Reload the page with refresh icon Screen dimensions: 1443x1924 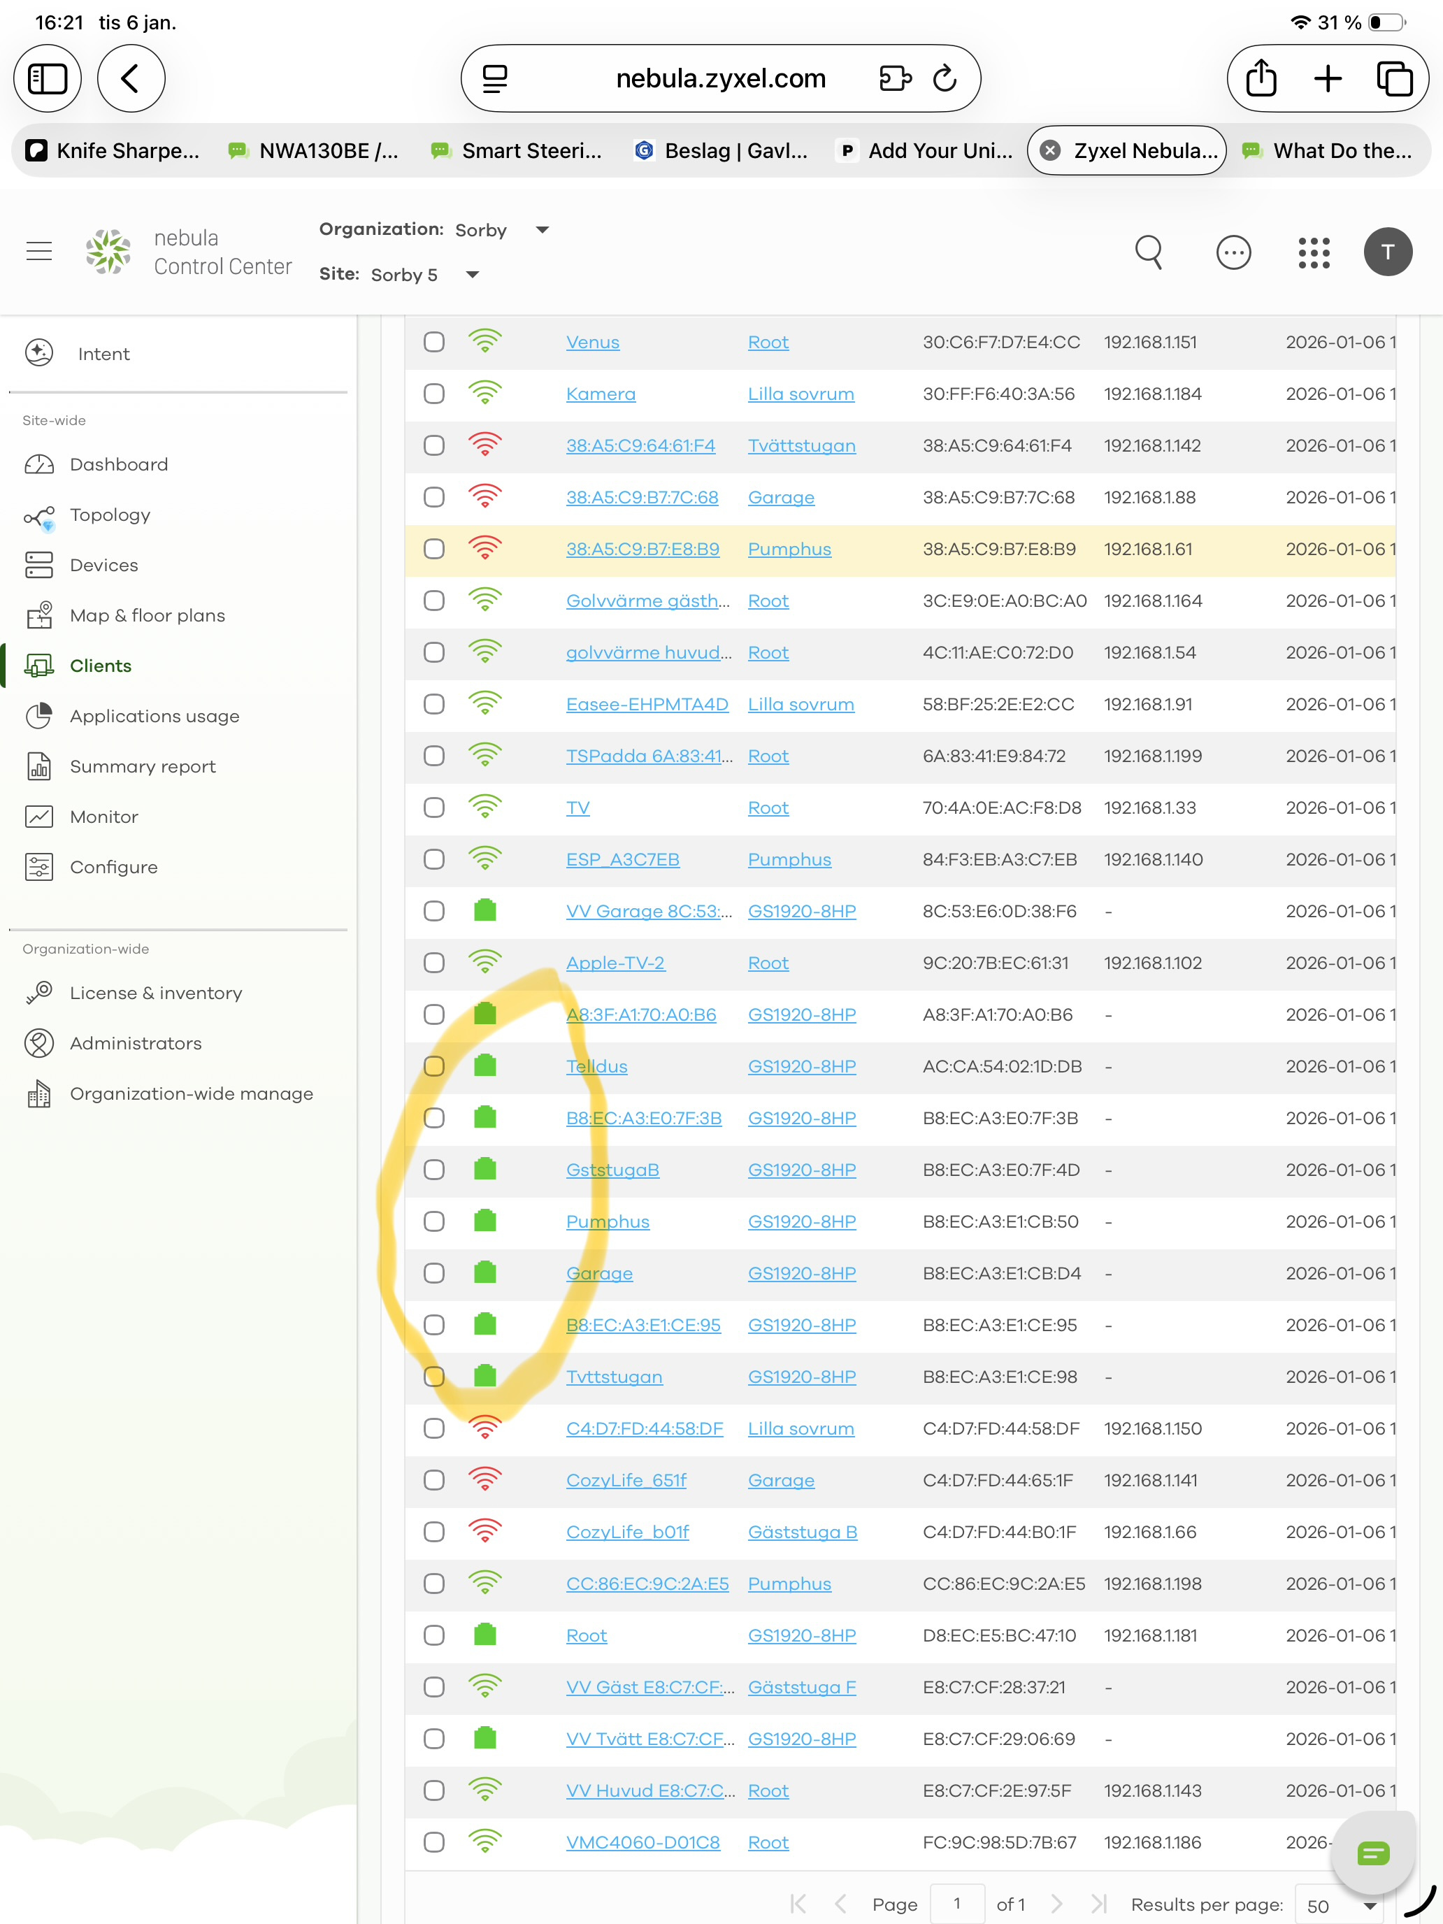point(945,78)
